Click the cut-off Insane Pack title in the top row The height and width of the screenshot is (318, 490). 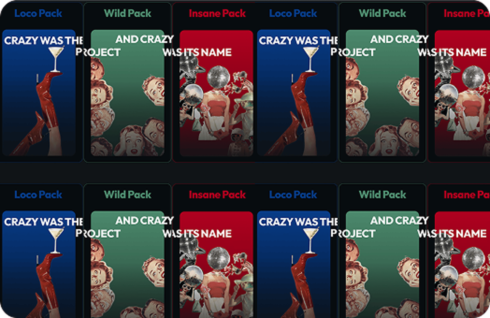point(467,13)
